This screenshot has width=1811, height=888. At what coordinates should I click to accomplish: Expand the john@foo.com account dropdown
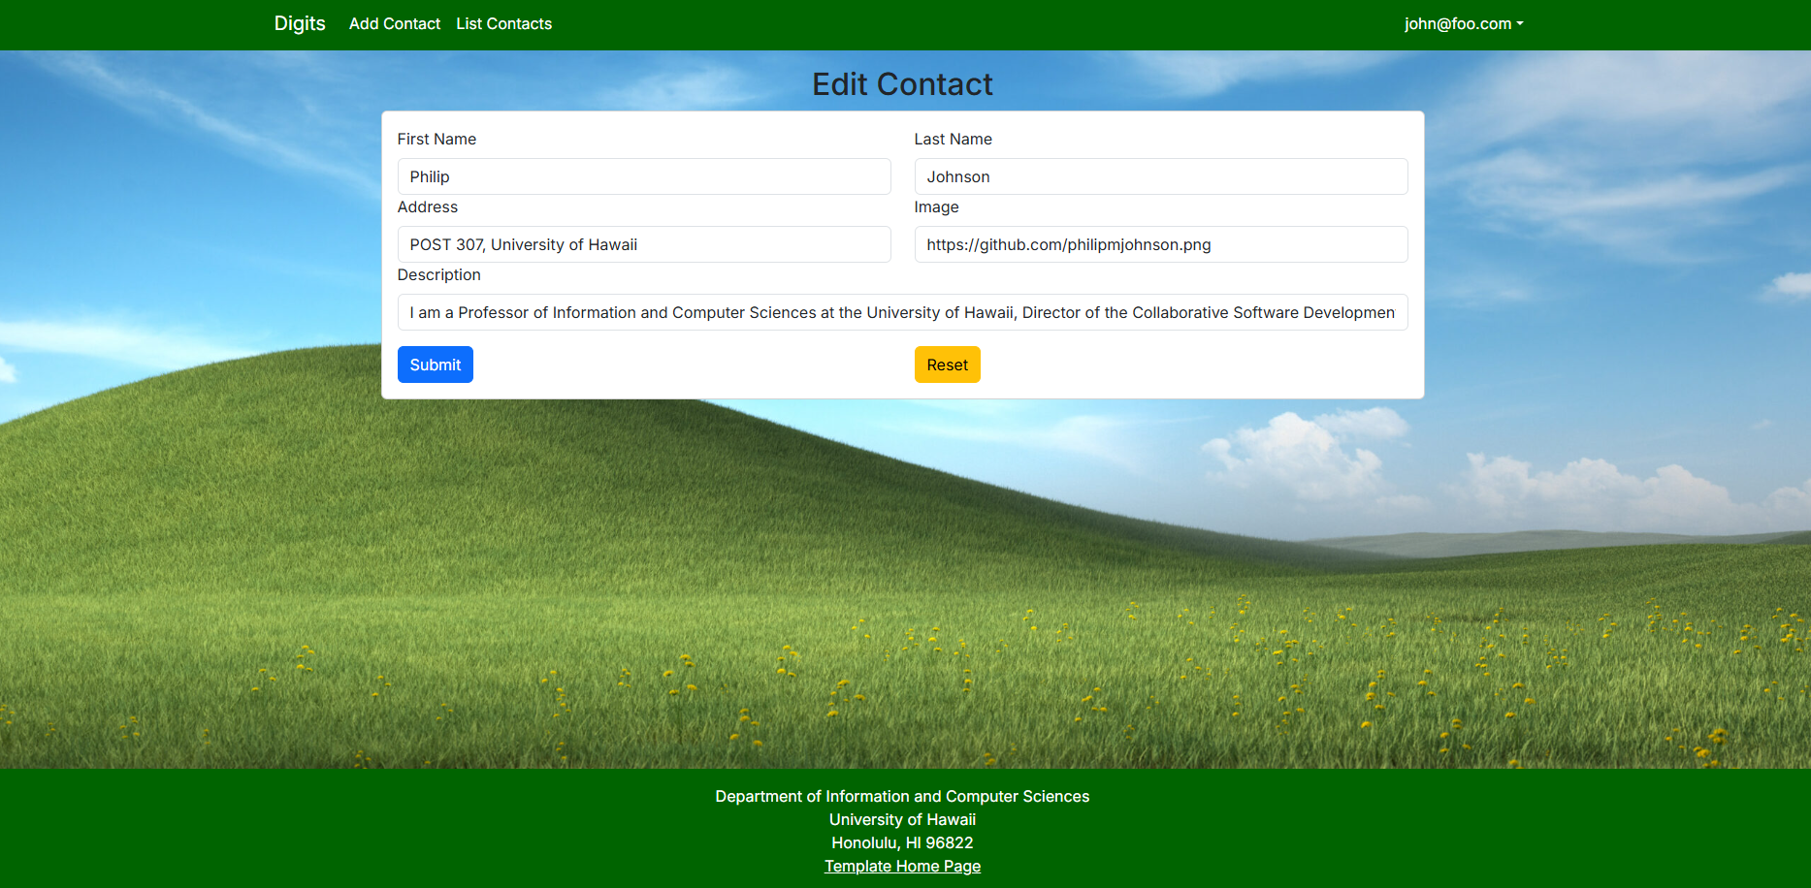pos(1463,23)
